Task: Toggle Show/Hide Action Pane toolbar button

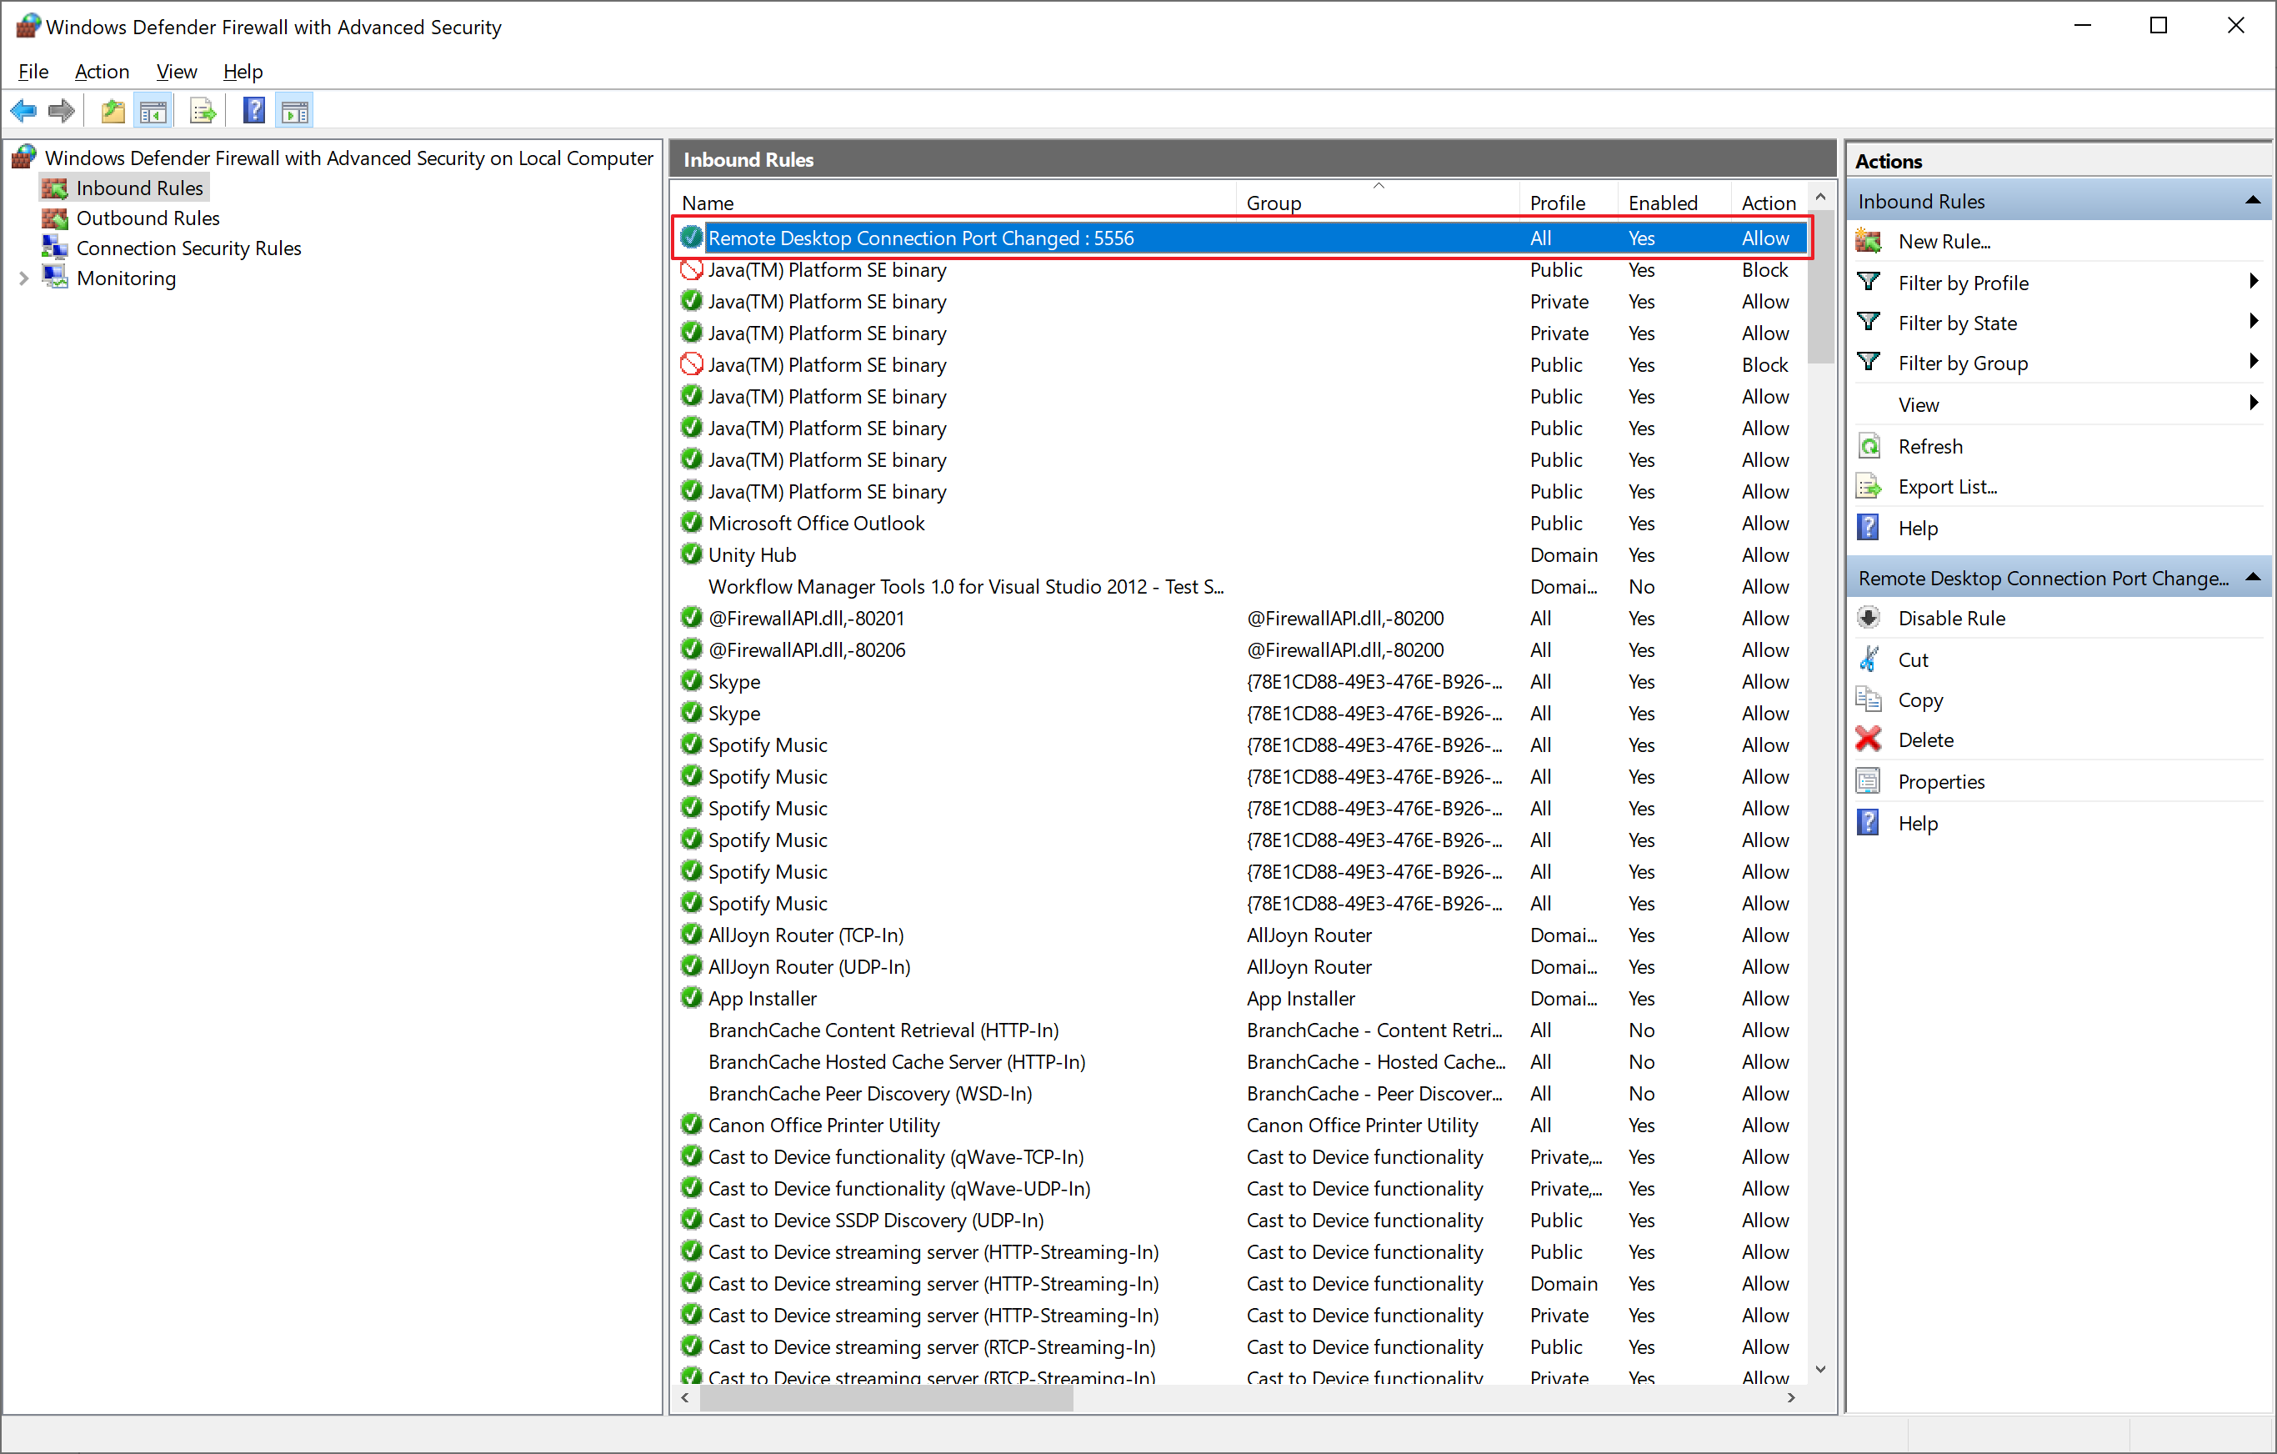Action: coord(295,112)
